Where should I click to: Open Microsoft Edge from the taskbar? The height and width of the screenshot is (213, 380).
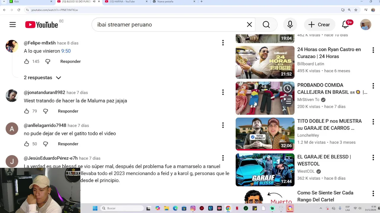coord(175,208)
